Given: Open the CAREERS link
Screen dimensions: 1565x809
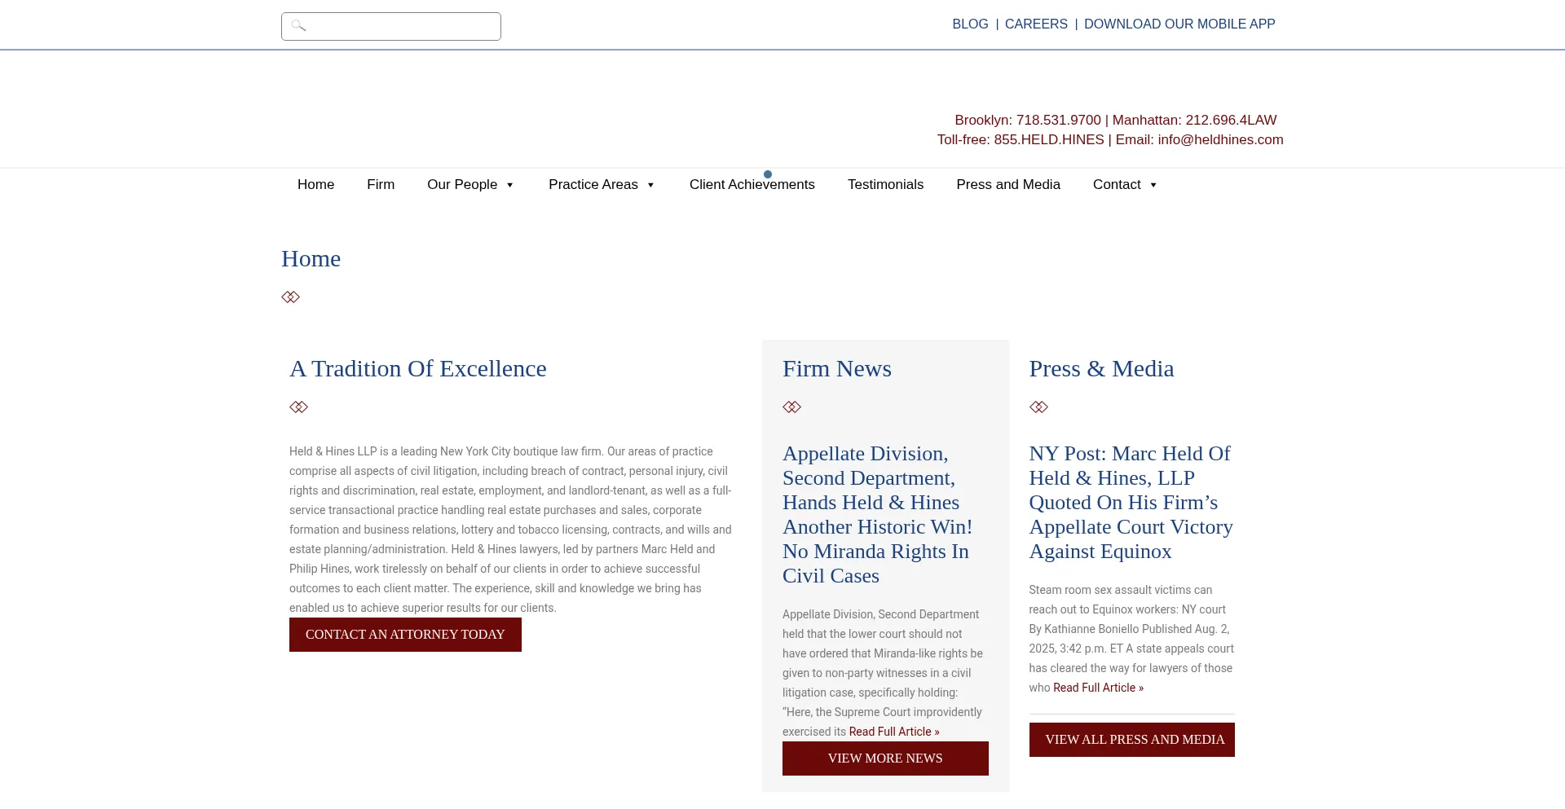Looking at the screenshot, I should click(x=1036, y=24).
